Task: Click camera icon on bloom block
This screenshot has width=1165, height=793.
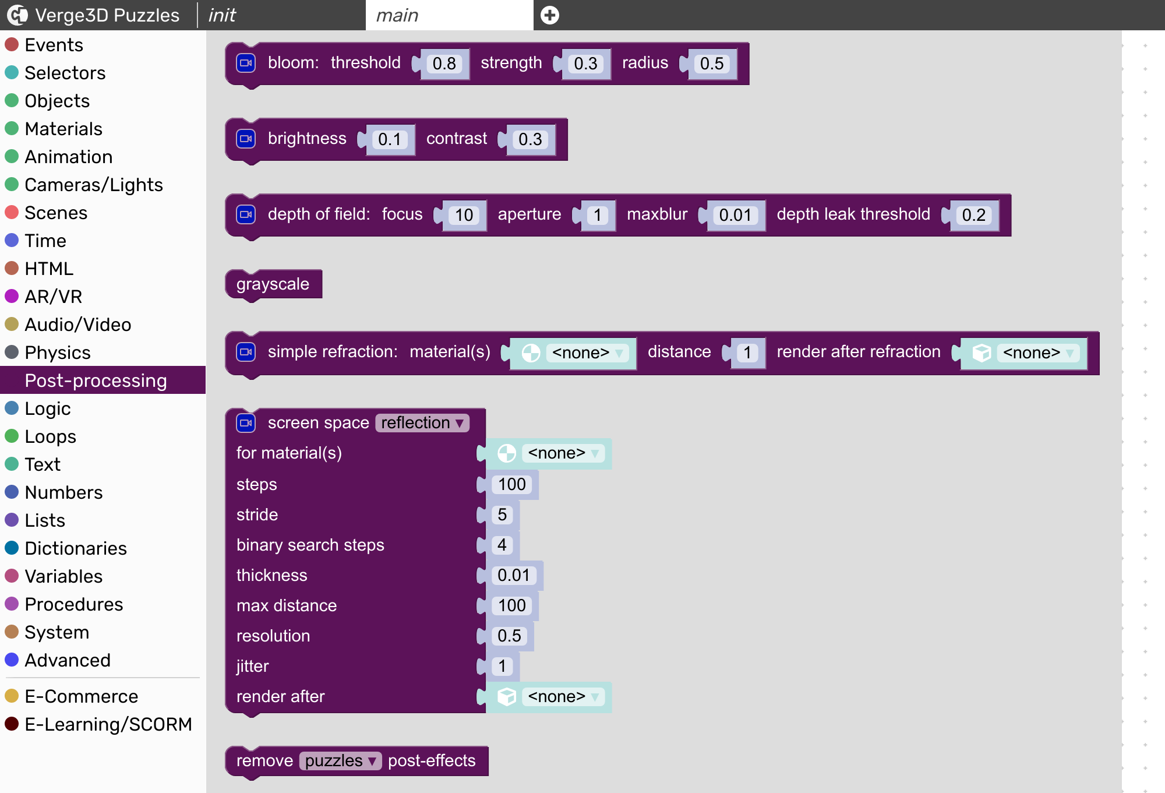Action: click(x=246, y=63)
